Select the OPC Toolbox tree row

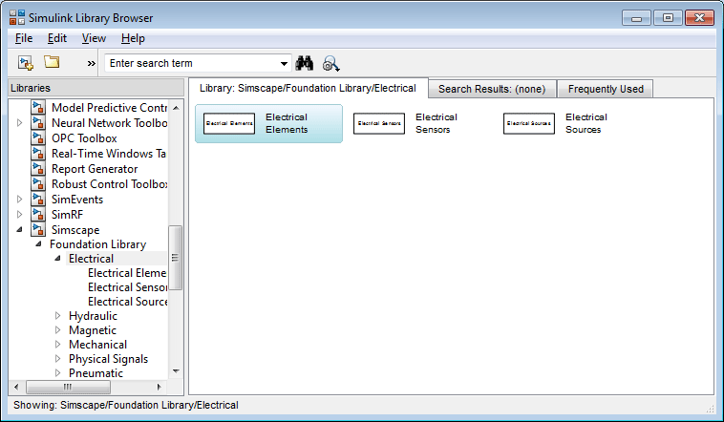coord(84,138)
